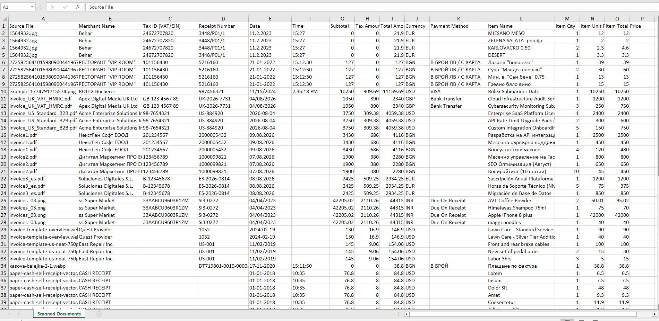Click the next sheet navigation arrow
This screenshot has height=321, width=659.
18,314
